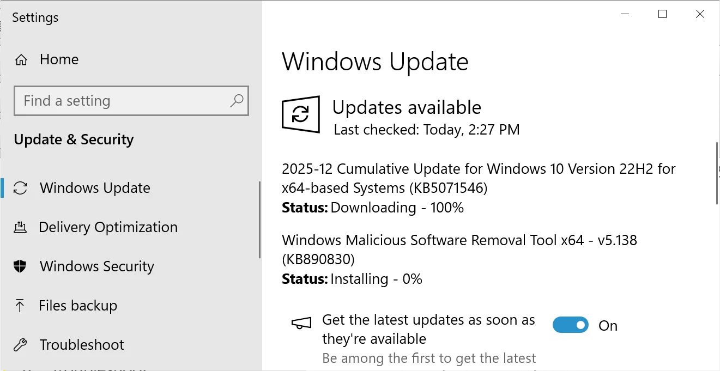Click the Windows Update circular sync icon
This screenshot has width=720, height=371.
[20, 187]
